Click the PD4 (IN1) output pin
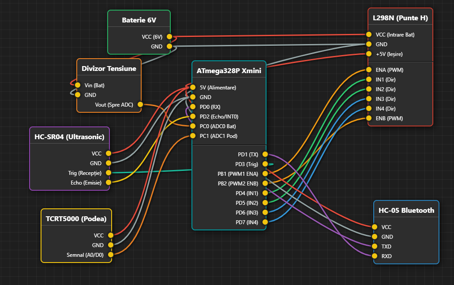Viewport: 454px width, 285px height. pos(265,193)
